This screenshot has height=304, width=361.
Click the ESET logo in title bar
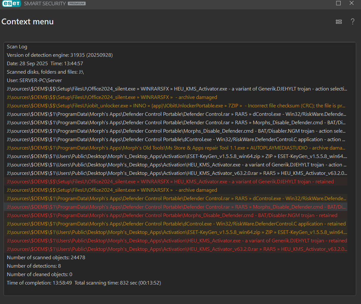tap(11, 4)
